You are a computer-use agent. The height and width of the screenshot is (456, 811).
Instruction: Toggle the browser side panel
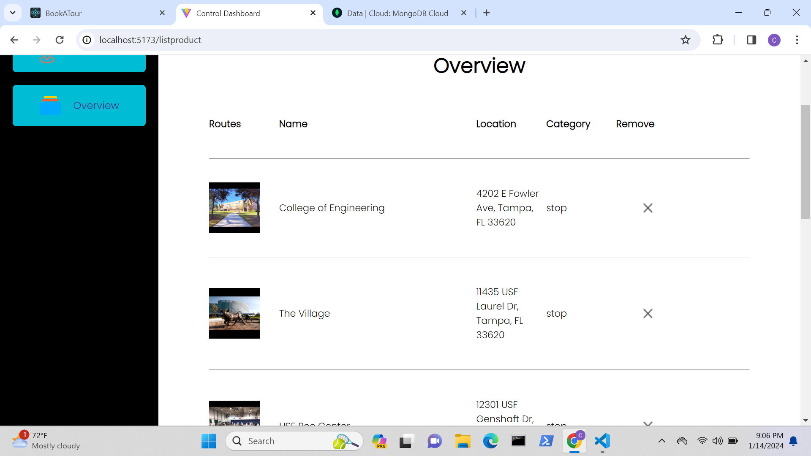click(751, 40)
